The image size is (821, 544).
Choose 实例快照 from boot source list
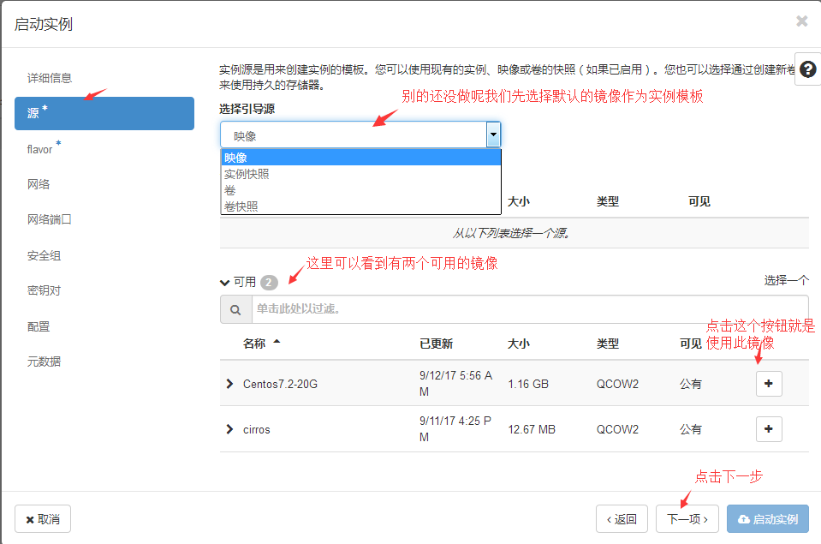[x=247, y=174]
